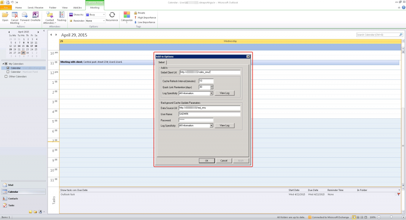This screenshot has height=220, width=406.
Task: Click the Data Source Url field
Action: tap(209, 108)
